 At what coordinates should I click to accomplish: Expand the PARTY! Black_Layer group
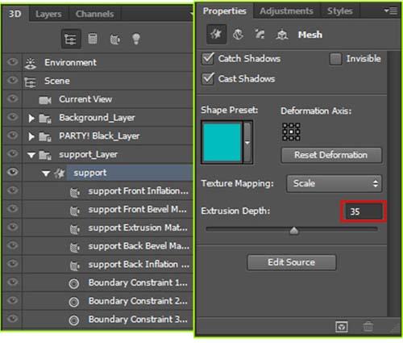(x=31, y=136)
